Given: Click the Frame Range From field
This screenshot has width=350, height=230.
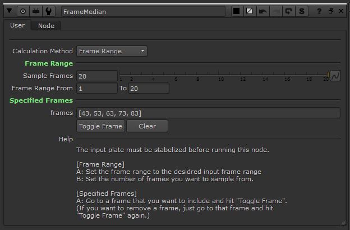Looking at the screenshot, I should (x=96, y=88).
